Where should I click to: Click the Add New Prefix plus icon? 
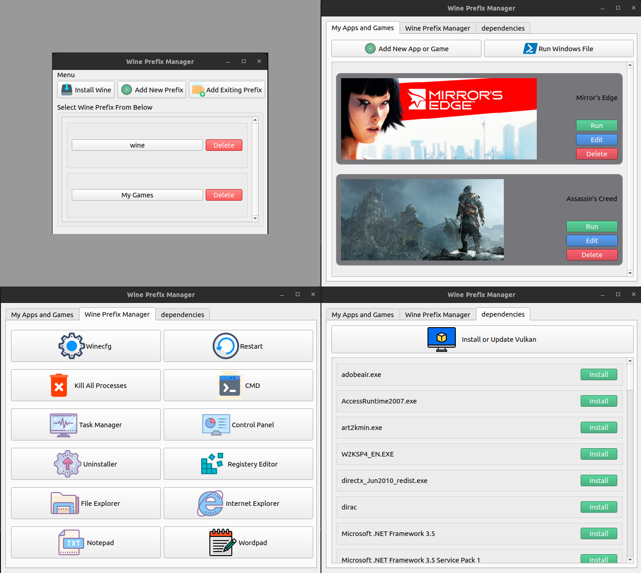127,90
